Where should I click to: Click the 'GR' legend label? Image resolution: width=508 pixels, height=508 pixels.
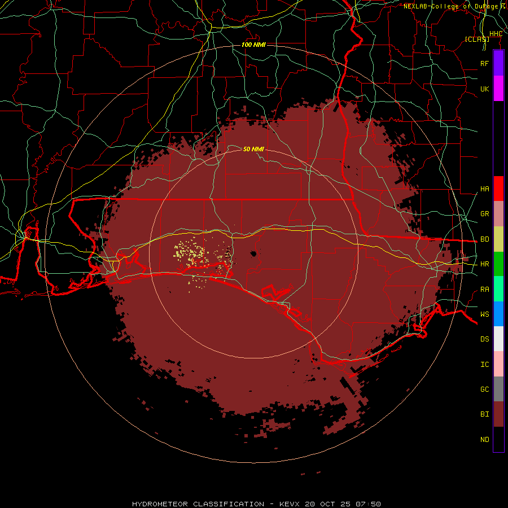(484, 214)
